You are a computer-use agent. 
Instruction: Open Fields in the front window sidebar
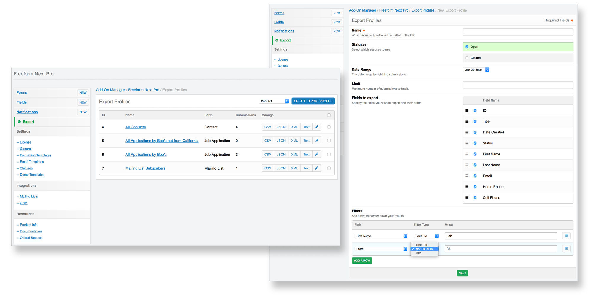(x=22, y=102)
